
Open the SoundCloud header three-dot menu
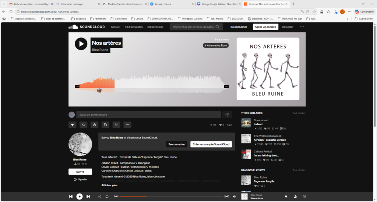(x=302, y=27)
